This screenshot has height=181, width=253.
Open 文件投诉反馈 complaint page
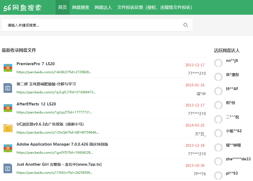(x=155, y=8)
